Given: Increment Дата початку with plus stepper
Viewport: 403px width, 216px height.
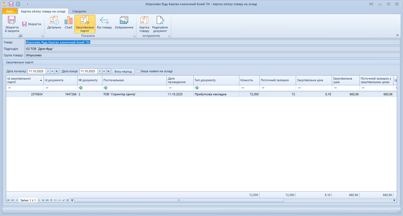Looking at the screenshot, I should (57, 71).
